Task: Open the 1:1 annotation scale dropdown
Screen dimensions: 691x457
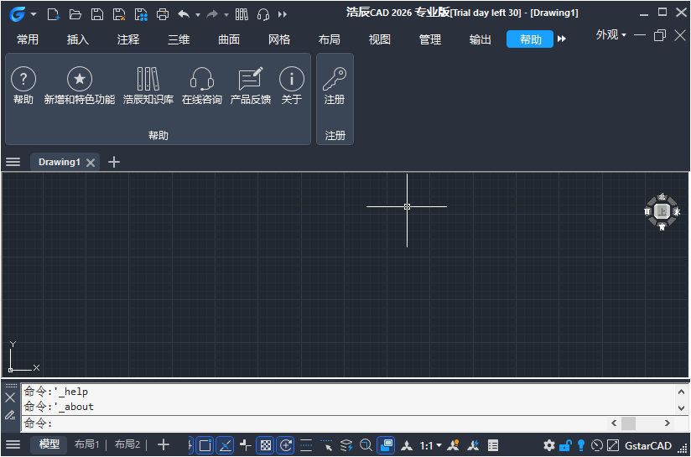Action: (x=430, y=445)
